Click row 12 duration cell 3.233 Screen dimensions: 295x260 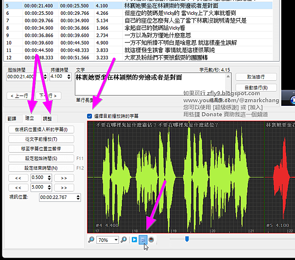click(x=102, y=58)
